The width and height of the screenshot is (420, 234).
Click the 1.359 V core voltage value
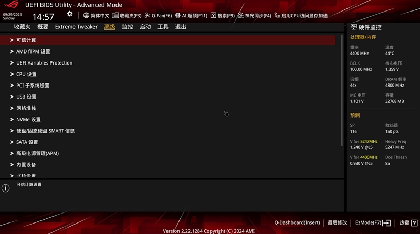[x=392, y=69]
